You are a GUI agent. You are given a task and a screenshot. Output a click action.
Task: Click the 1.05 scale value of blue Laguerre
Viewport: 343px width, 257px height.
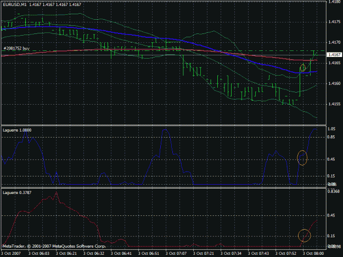(331, 129)
